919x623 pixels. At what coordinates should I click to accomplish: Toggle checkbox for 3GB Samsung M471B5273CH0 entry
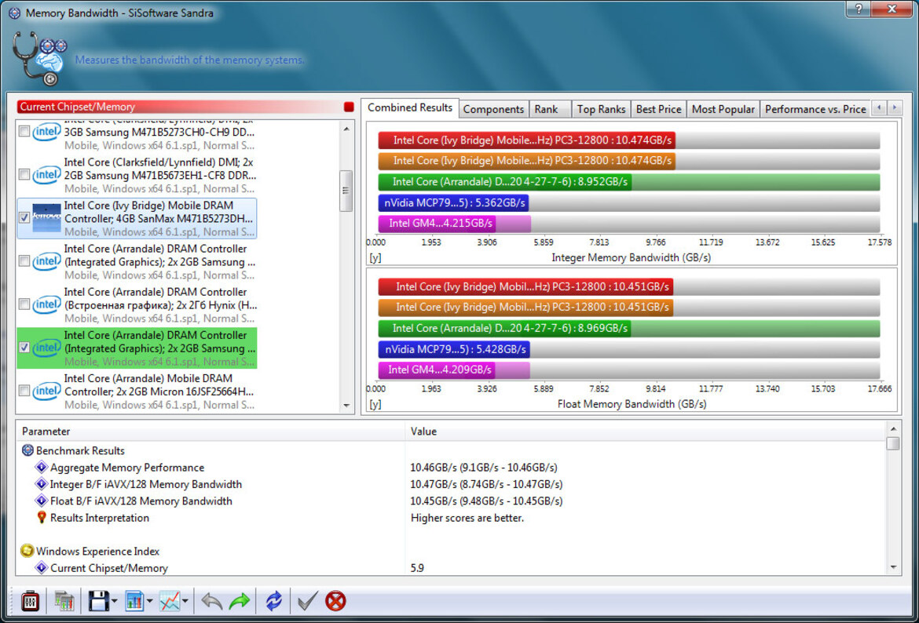24,132
